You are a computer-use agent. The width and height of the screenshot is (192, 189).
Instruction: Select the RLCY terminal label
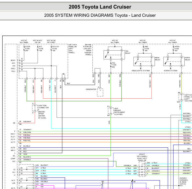point(13,137)
